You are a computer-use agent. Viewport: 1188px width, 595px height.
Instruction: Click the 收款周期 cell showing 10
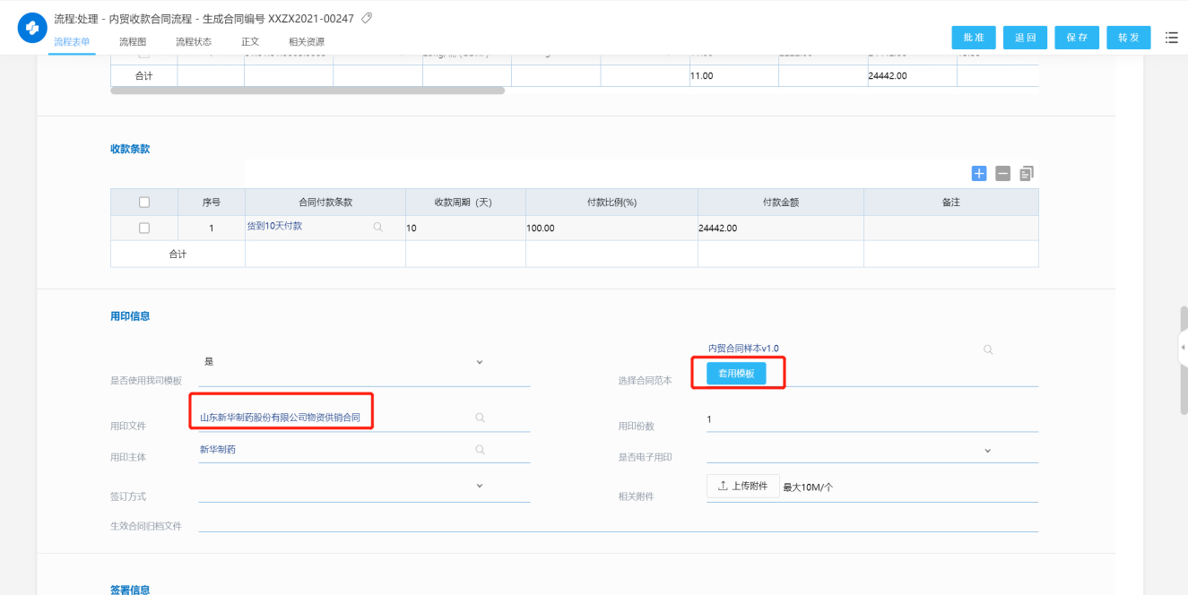coord(465,229)
